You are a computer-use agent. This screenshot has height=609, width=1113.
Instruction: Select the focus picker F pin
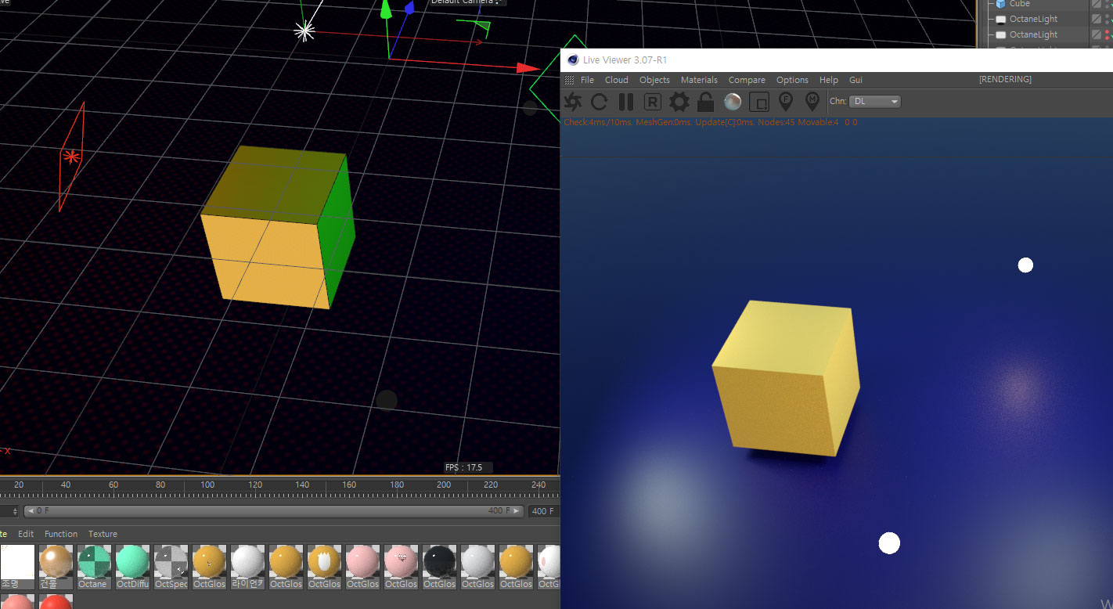click(786, 102)
